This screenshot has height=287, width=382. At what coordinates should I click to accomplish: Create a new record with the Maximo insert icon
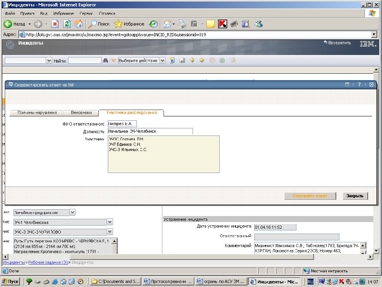click(x=172, y=60)
